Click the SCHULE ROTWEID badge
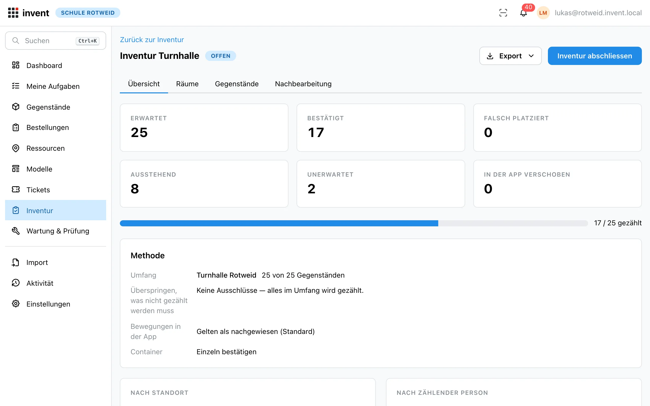 (x=88, y=13)
